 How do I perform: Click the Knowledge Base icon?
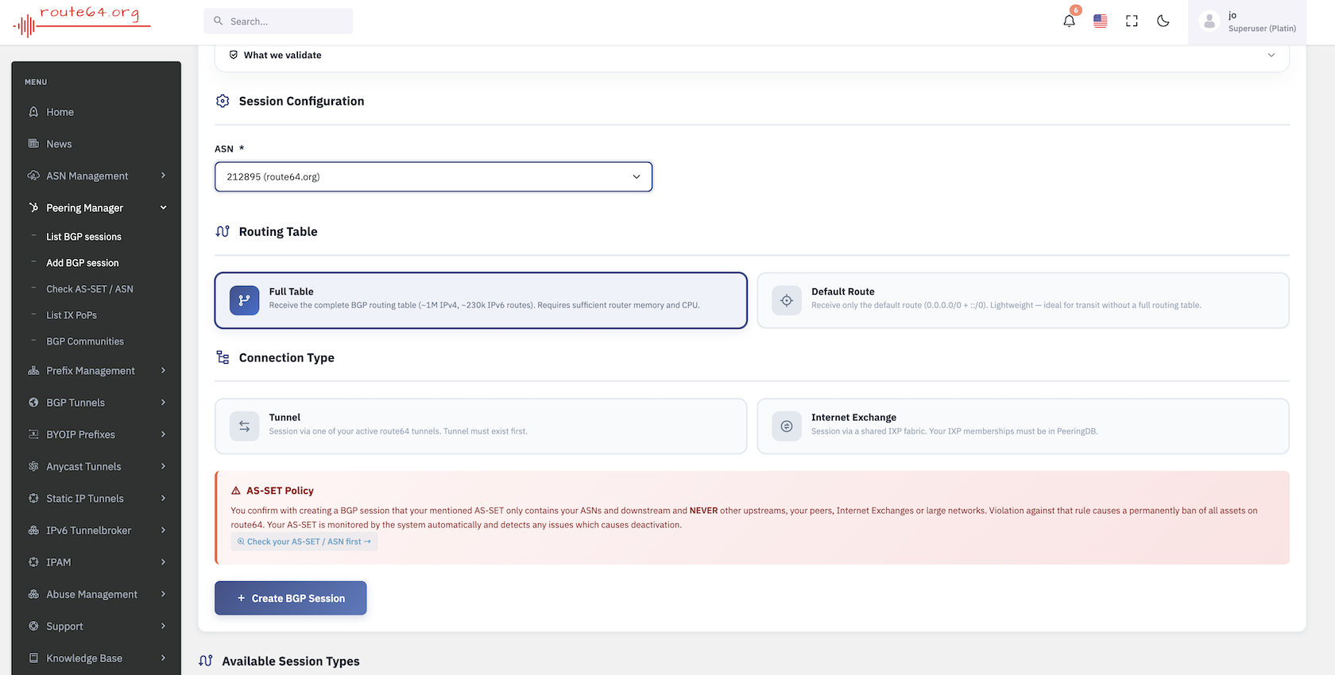pyautogui.click(x=33, y=658)
